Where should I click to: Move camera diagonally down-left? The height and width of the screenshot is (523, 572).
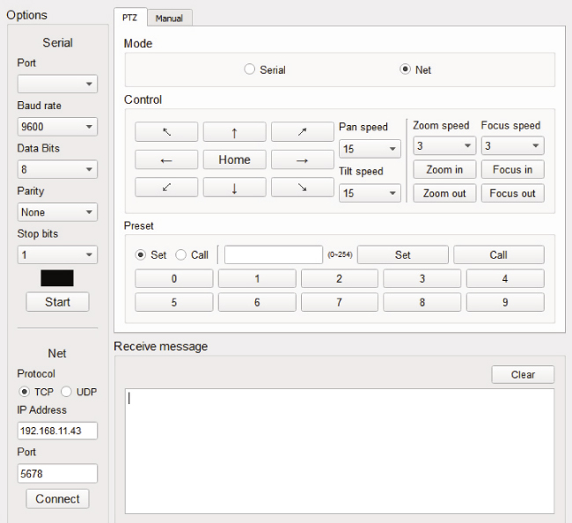point(166,188)
